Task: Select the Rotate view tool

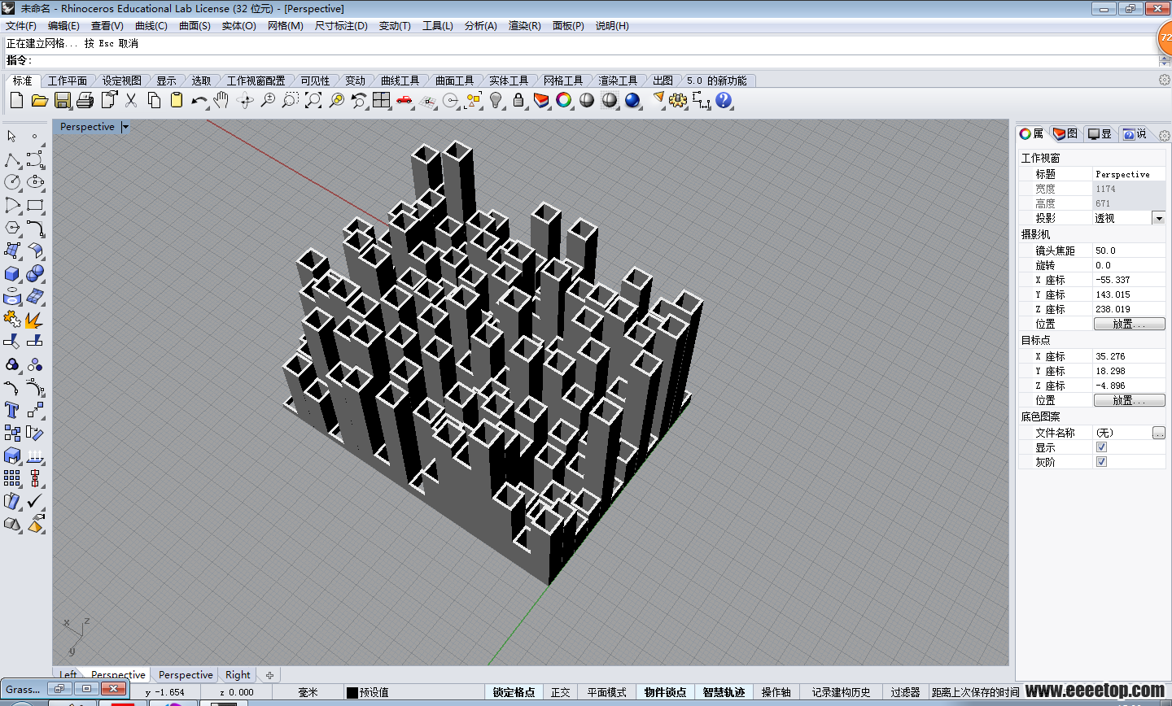Action: (245, 100)
